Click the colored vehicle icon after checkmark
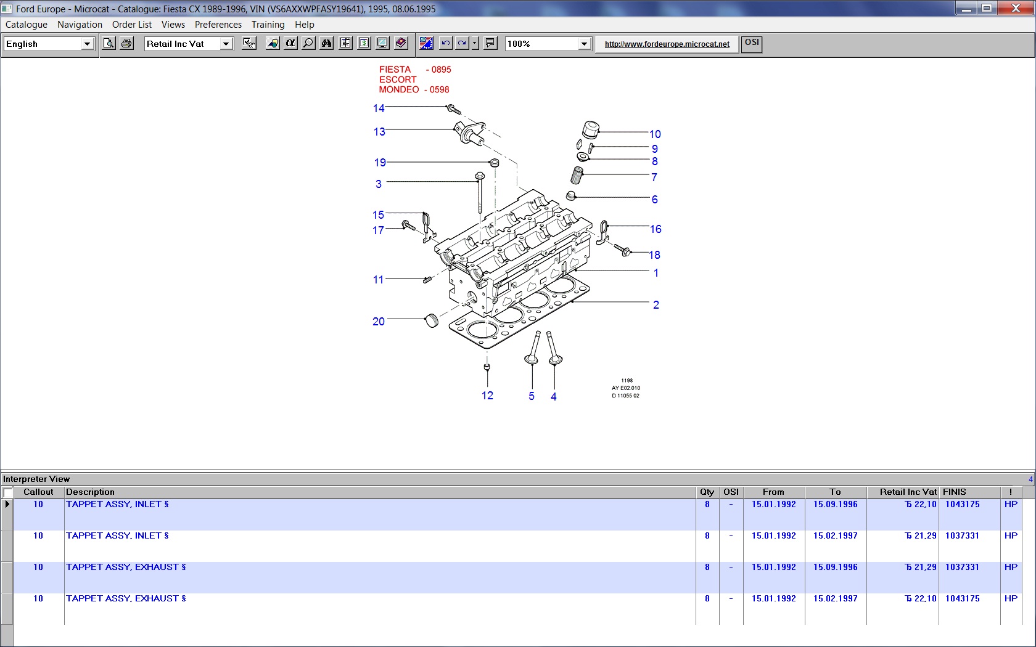The image size is (1036, 647). click(x=273, y=43)
